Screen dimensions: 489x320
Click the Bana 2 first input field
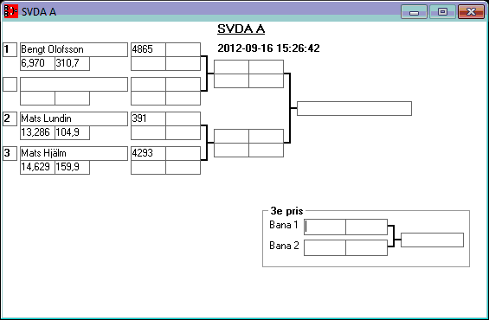click(325, 247)
